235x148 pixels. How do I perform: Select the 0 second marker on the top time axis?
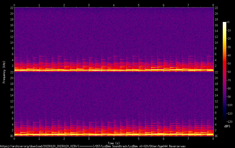[14, 5]
